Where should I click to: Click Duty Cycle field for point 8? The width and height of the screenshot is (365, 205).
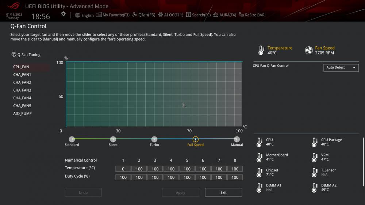(x=235, y=177)
